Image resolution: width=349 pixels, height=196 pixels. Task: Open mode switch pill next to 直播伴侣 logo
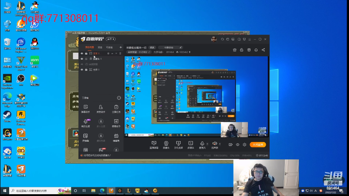coord(111,39)
